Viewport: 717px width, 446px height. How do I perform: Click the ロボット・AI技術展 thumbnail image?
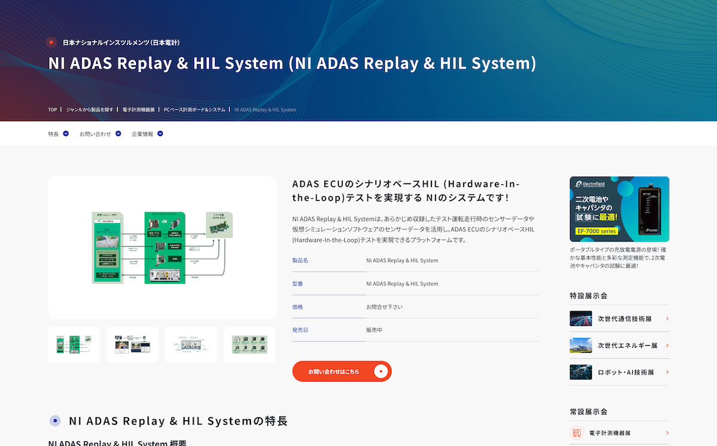(581, 373)
